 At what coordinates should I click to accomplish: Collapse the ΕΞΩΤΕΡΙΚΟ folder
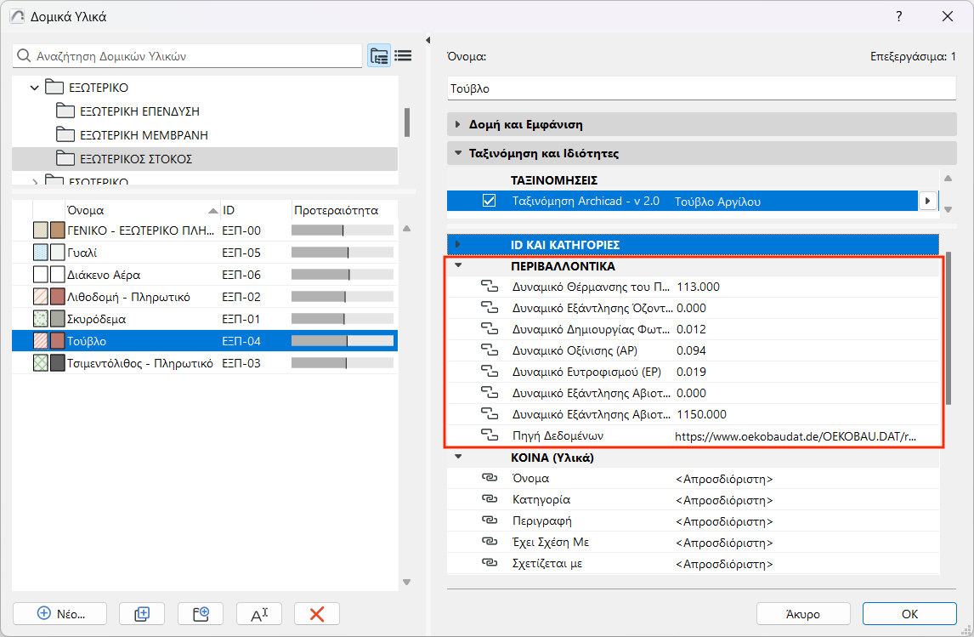click(x=34, y=88)
